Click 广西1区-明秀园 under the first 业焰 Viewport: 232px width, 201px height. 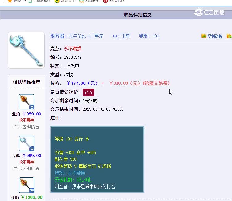tap(27, 127)
